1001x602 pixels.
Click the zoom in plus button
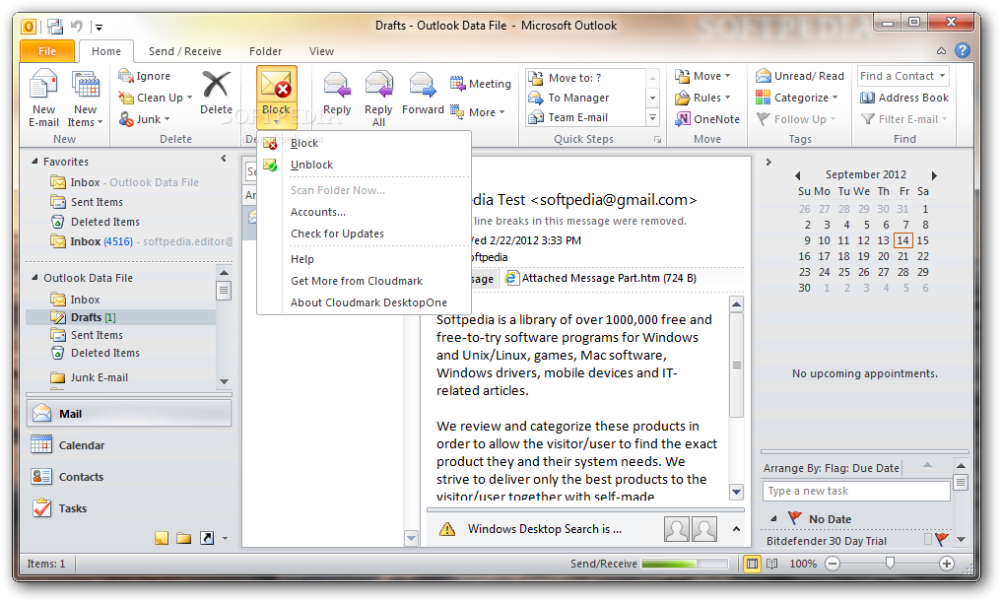pyautogui.click(x=947, y=564)
